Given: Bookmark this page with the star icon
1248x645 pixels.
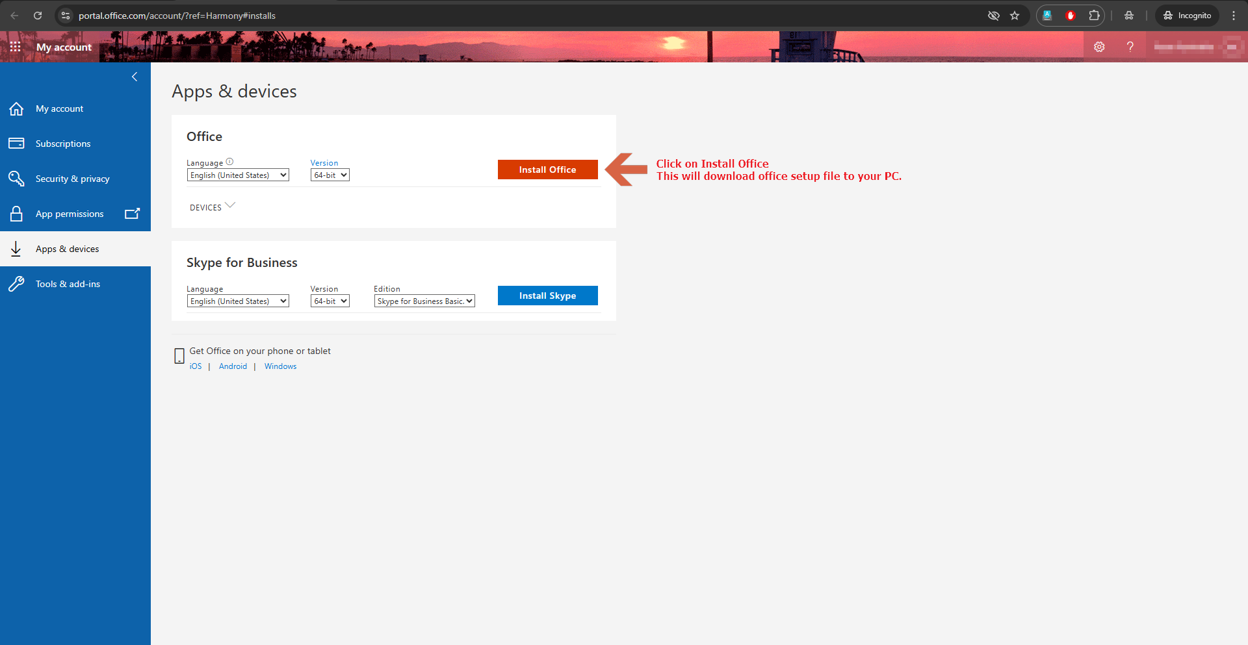Looking at the screenshot, I should click(x=1015, y=16).
